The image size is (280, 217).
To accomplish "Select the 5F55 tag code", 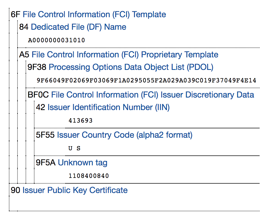I will point(45,135).
